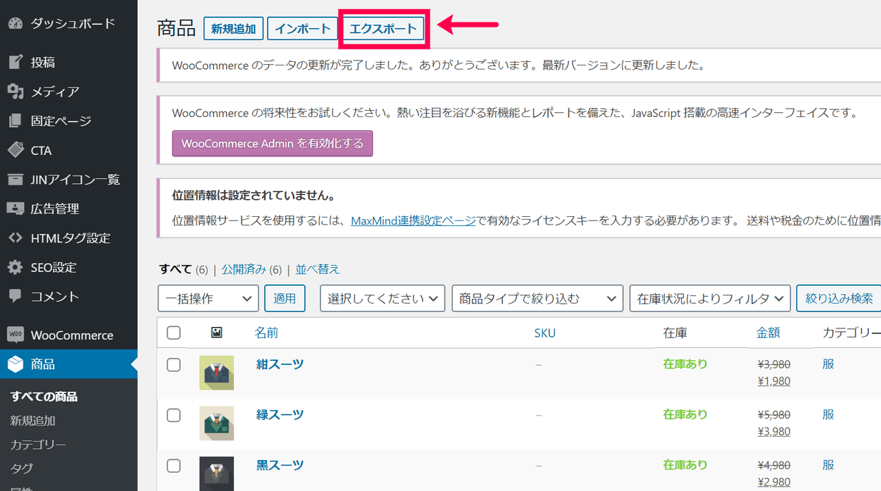The width and height of the screenshot is (881, 491).
Task: Click the Dashboard gauge icon in sidebar
Action: point(16,23)
